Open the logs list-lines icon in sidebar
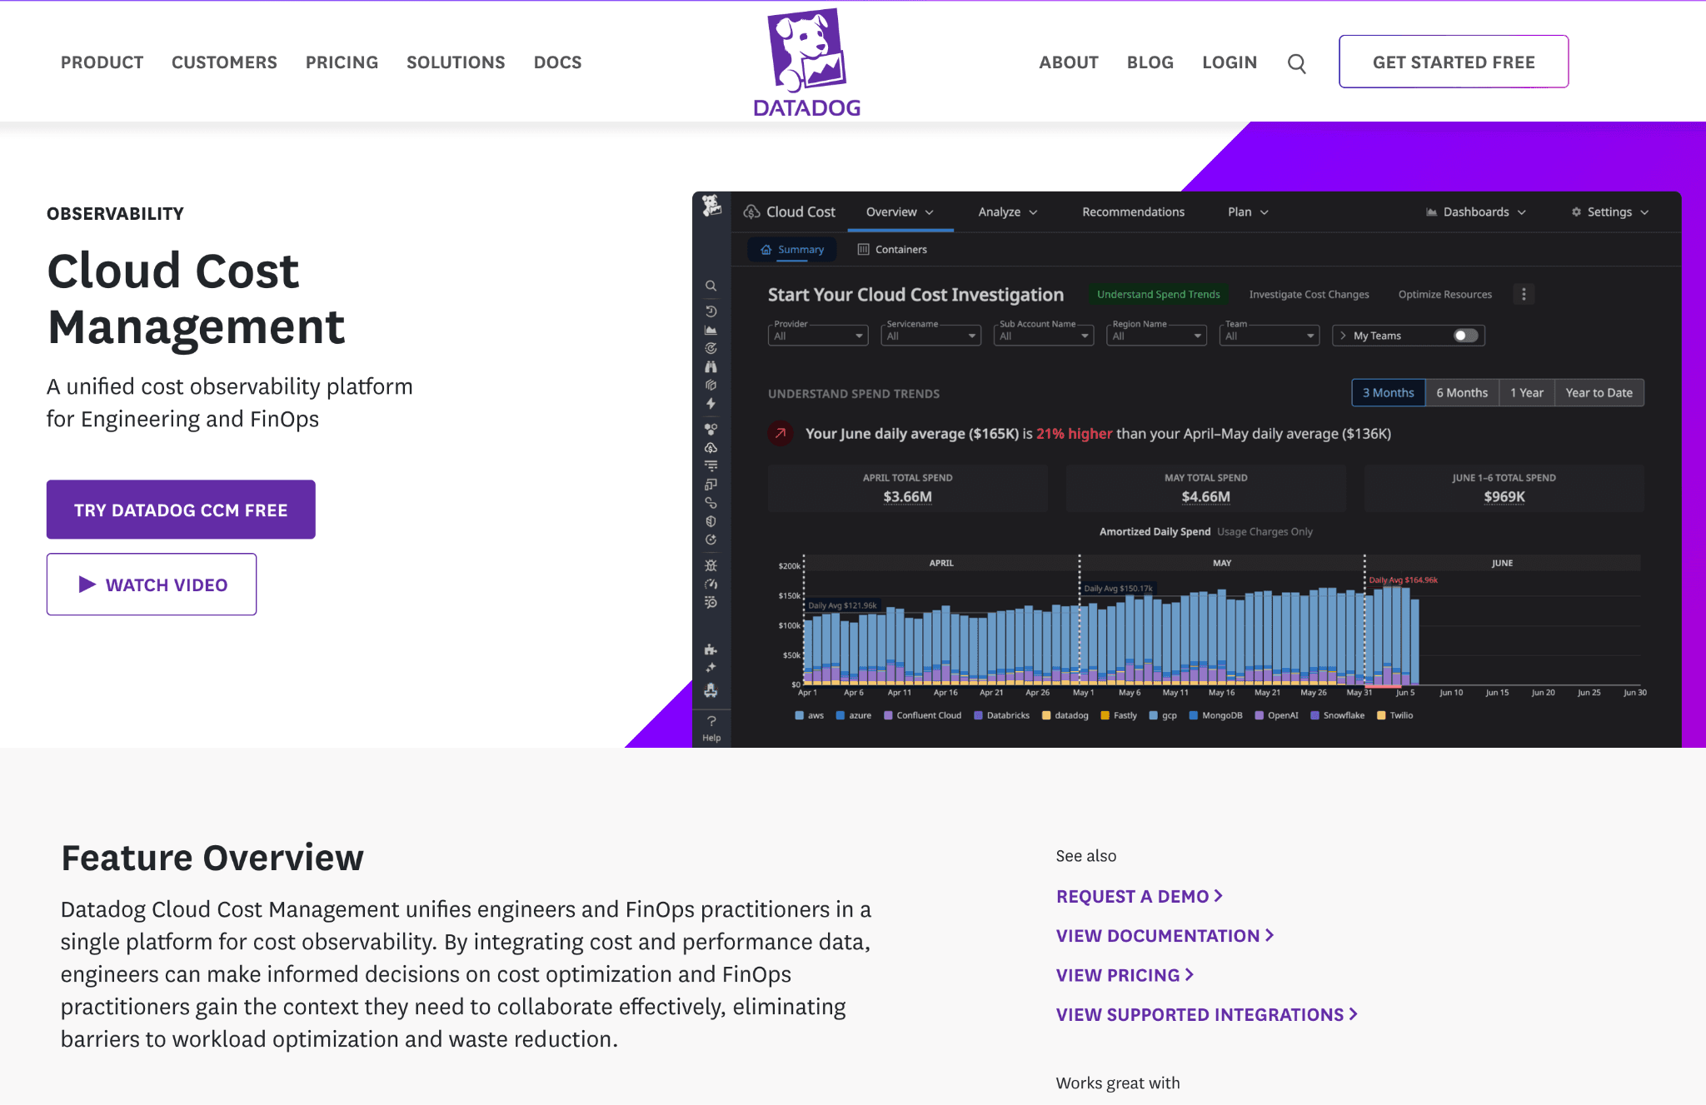 (x=711, y=465)
